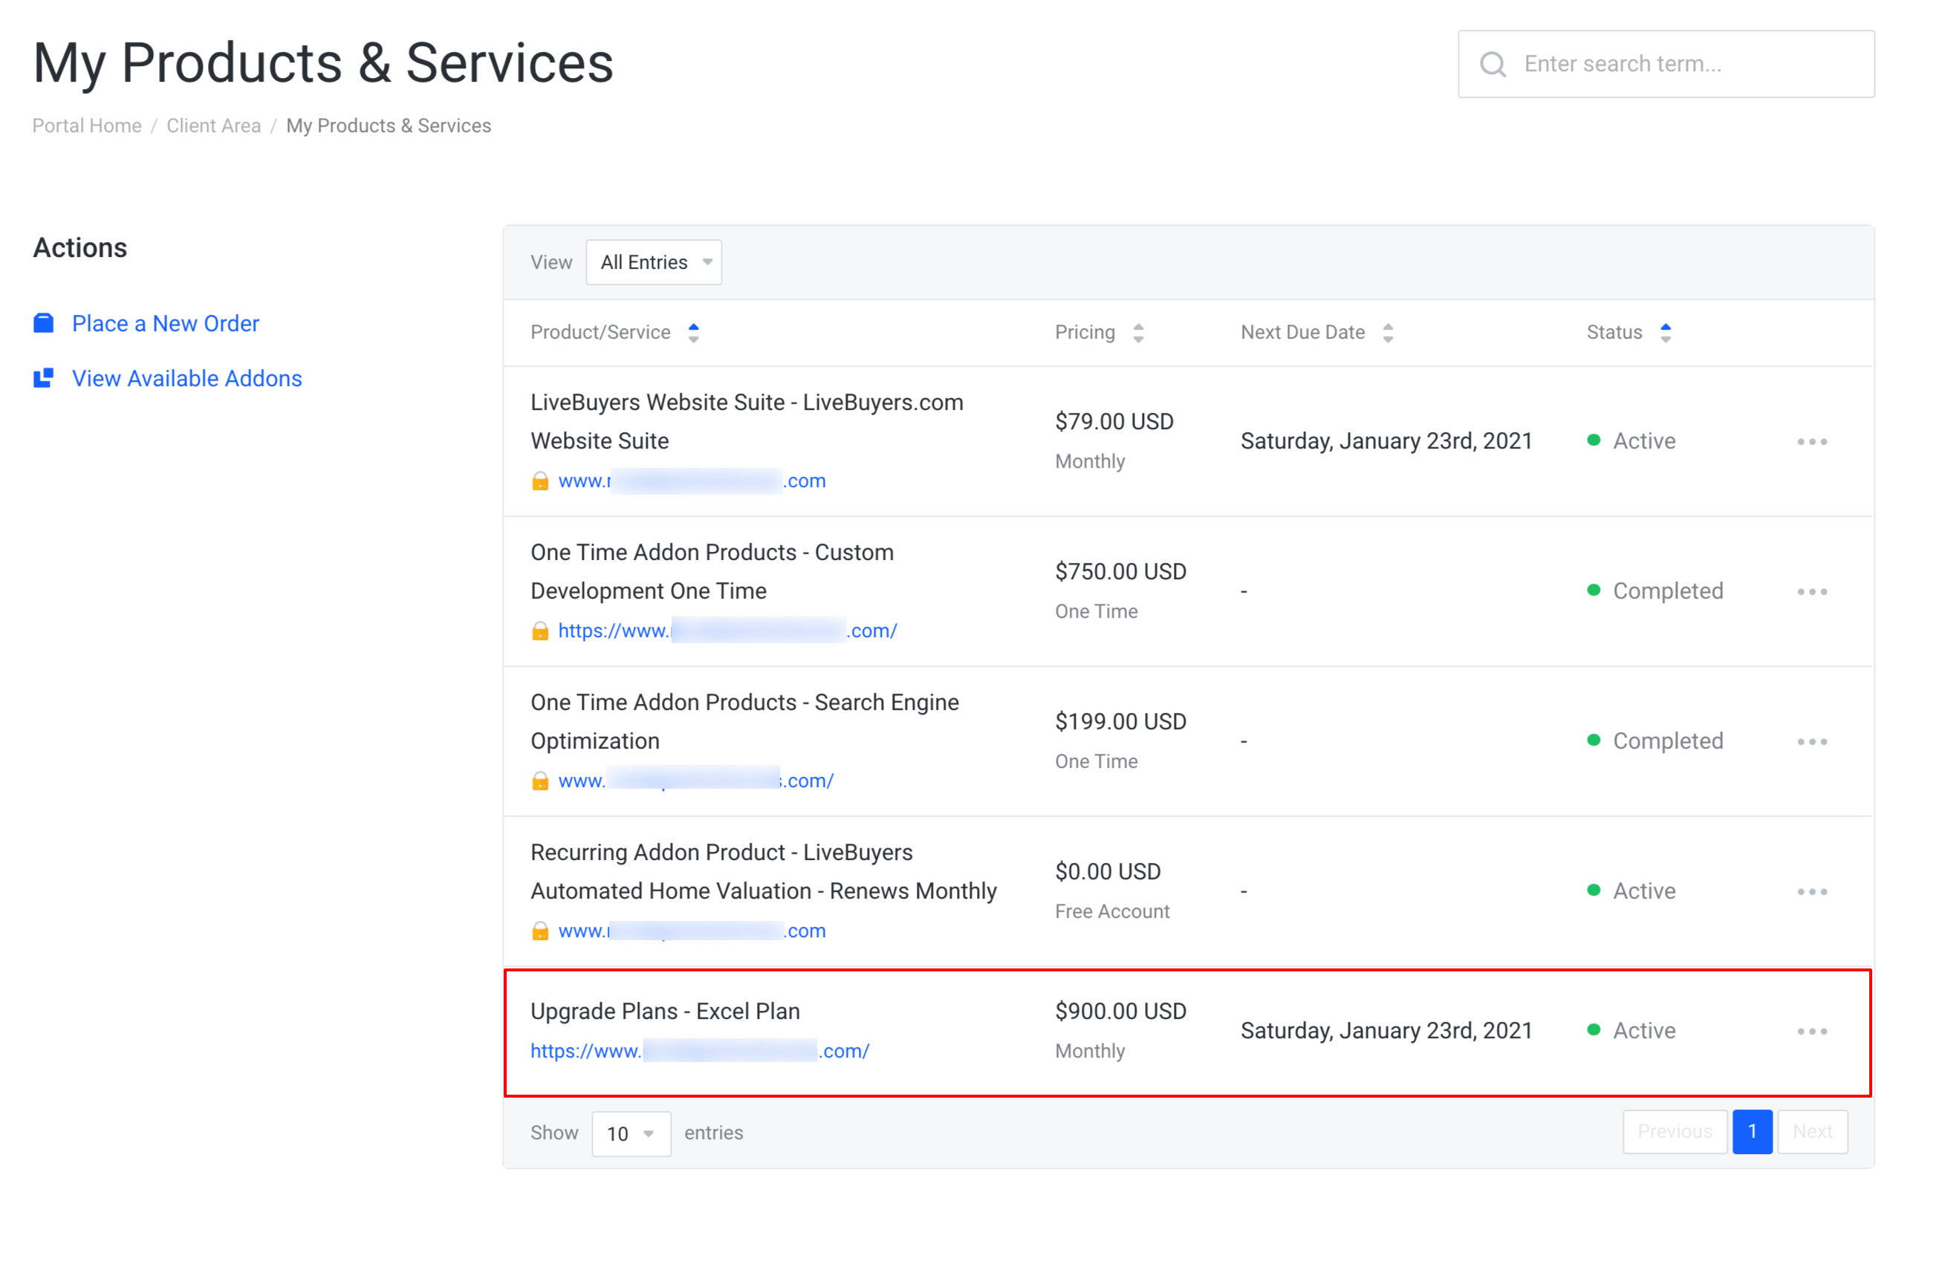1945x1264 pixels.
Task: Select Upgrade Plans - Excel Plan title
Action: (x=665, y=1011)
